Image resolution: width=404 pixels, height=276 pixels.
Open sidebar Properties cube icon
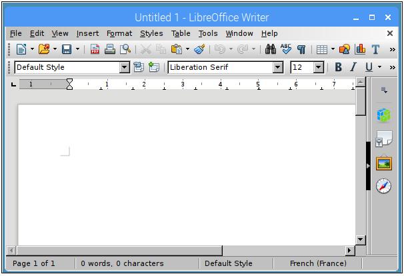(x=383, y=115)
